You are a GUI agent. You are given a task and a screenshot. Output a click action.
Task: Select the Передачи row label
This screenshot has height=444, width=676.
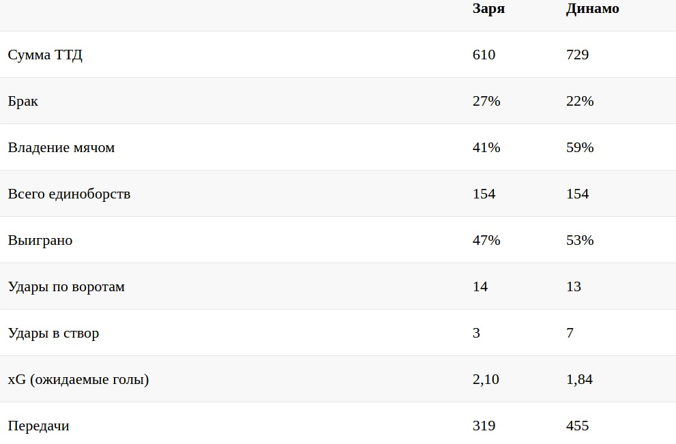[39, 426]
